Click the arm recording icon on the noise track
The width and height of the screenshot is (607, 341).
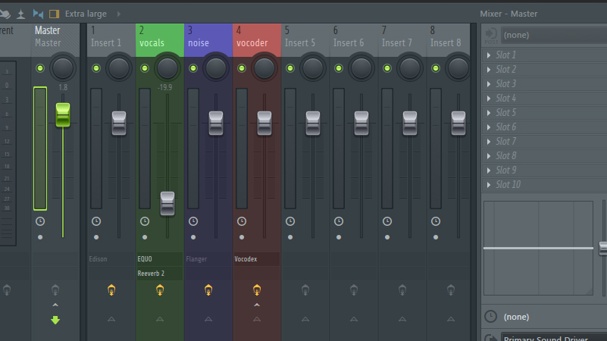pos(208,289)
